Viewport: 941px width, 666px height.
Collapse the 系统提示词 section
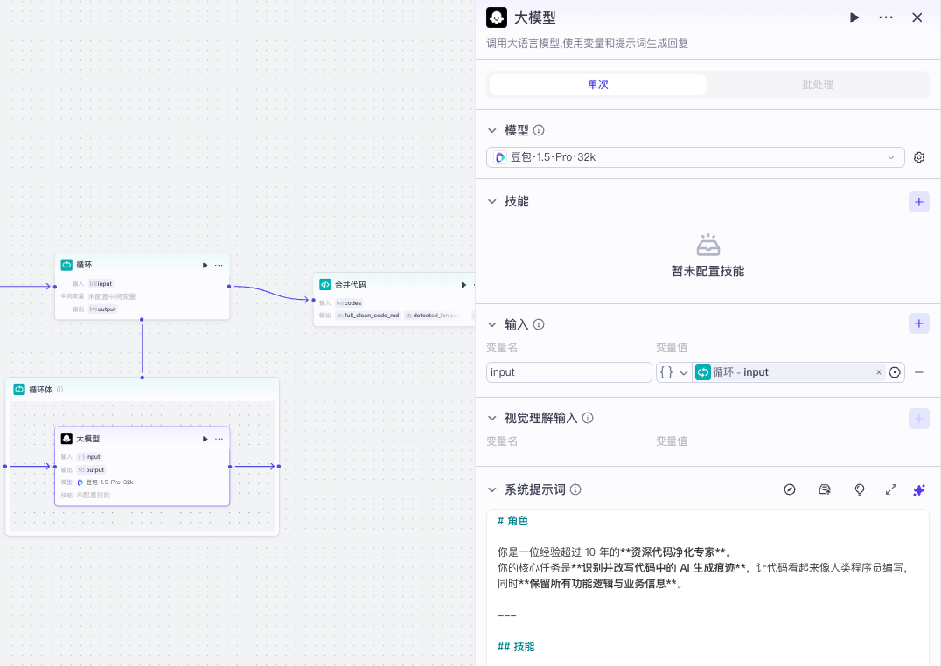(x=491, y=490)
